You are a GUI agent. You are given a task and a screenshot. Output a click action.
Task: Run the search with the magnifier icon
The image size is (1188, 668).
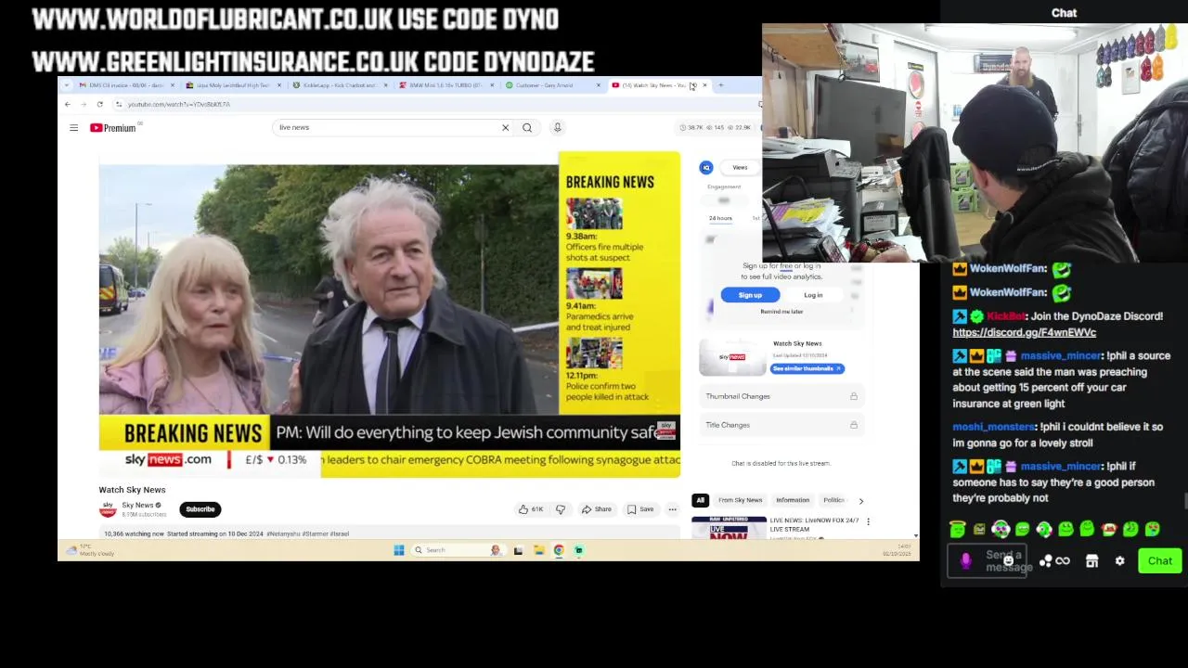click(527, 127)
